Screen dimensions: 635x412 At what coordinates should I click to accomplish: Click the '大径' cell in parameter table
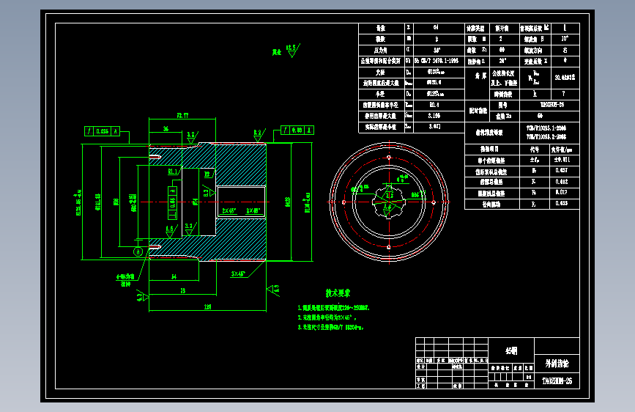point(382,72)
